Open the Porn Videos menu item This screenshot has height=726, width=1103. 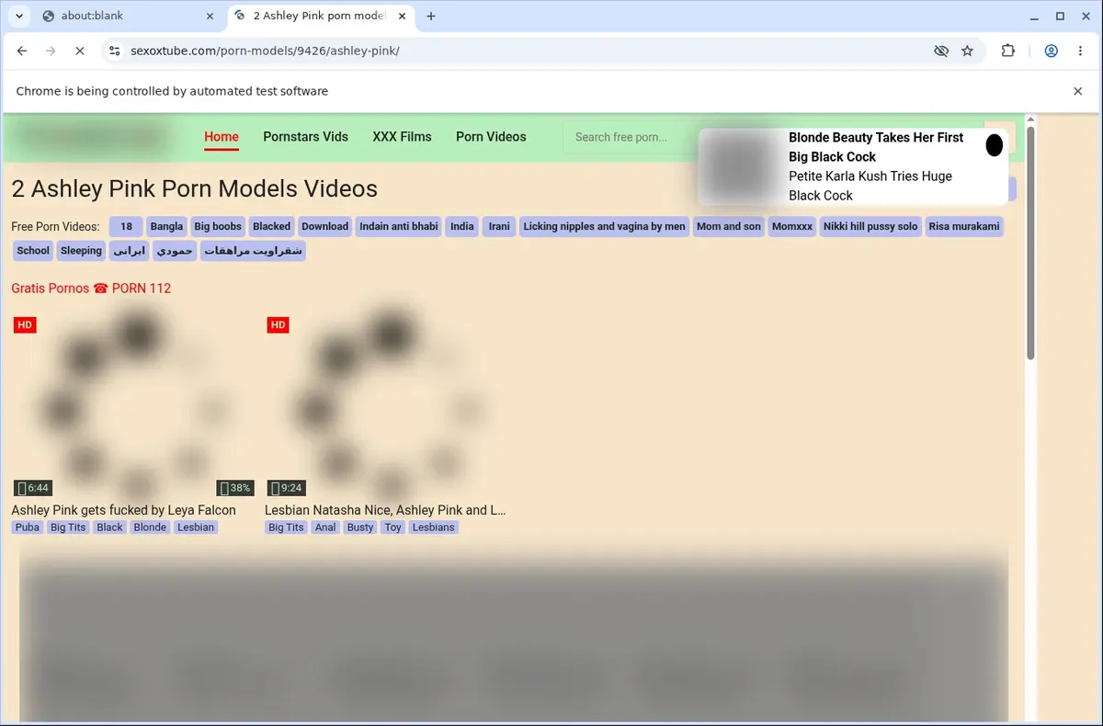pyautogui.click(x=491, y=137)
